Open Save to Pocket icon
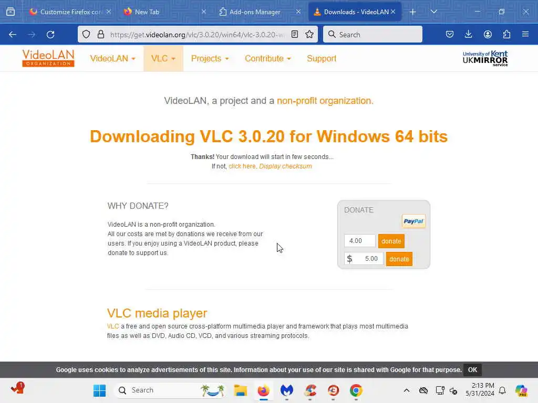 [x=450, y=34]
